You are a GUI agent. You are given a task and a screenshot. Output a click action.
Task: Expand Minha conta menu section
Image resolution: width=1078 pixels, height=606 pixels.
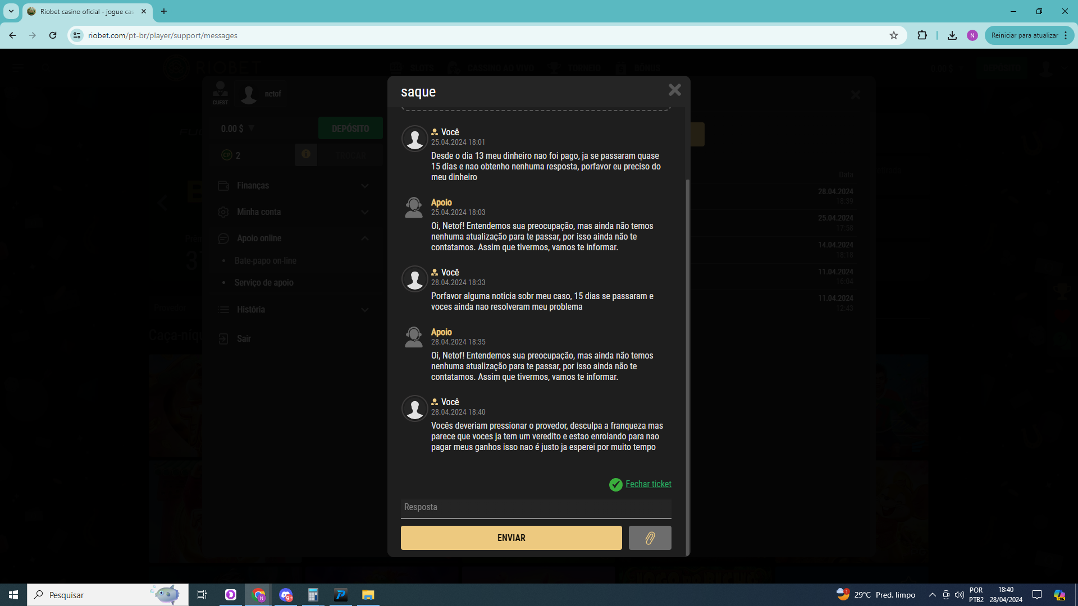click(x=294, y=212)
